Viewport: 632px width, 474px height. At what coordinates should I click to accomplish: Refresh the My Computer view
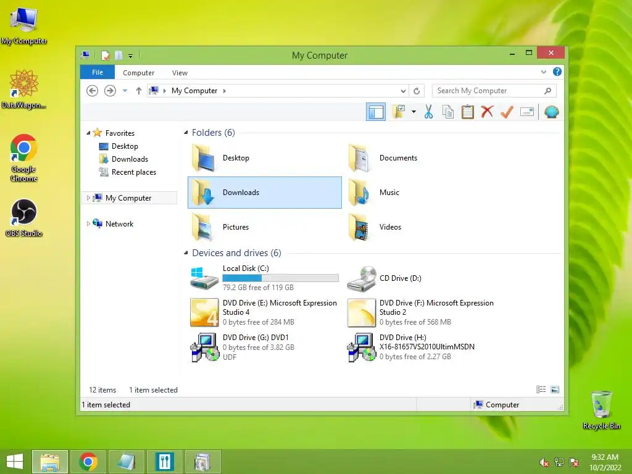click(x=417, y=91)
